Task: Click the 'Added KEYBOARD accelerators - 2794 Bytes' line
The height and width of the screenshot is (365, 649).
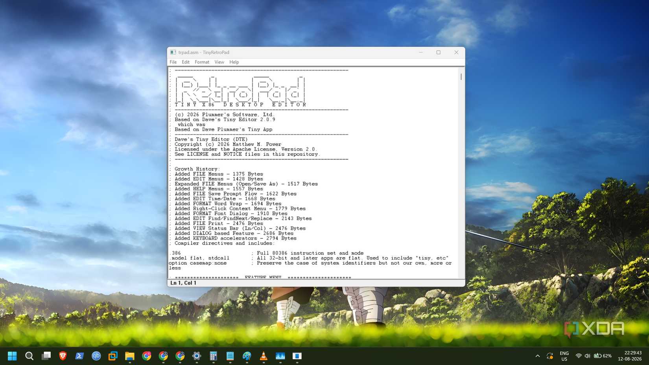Action: (236, 238)
